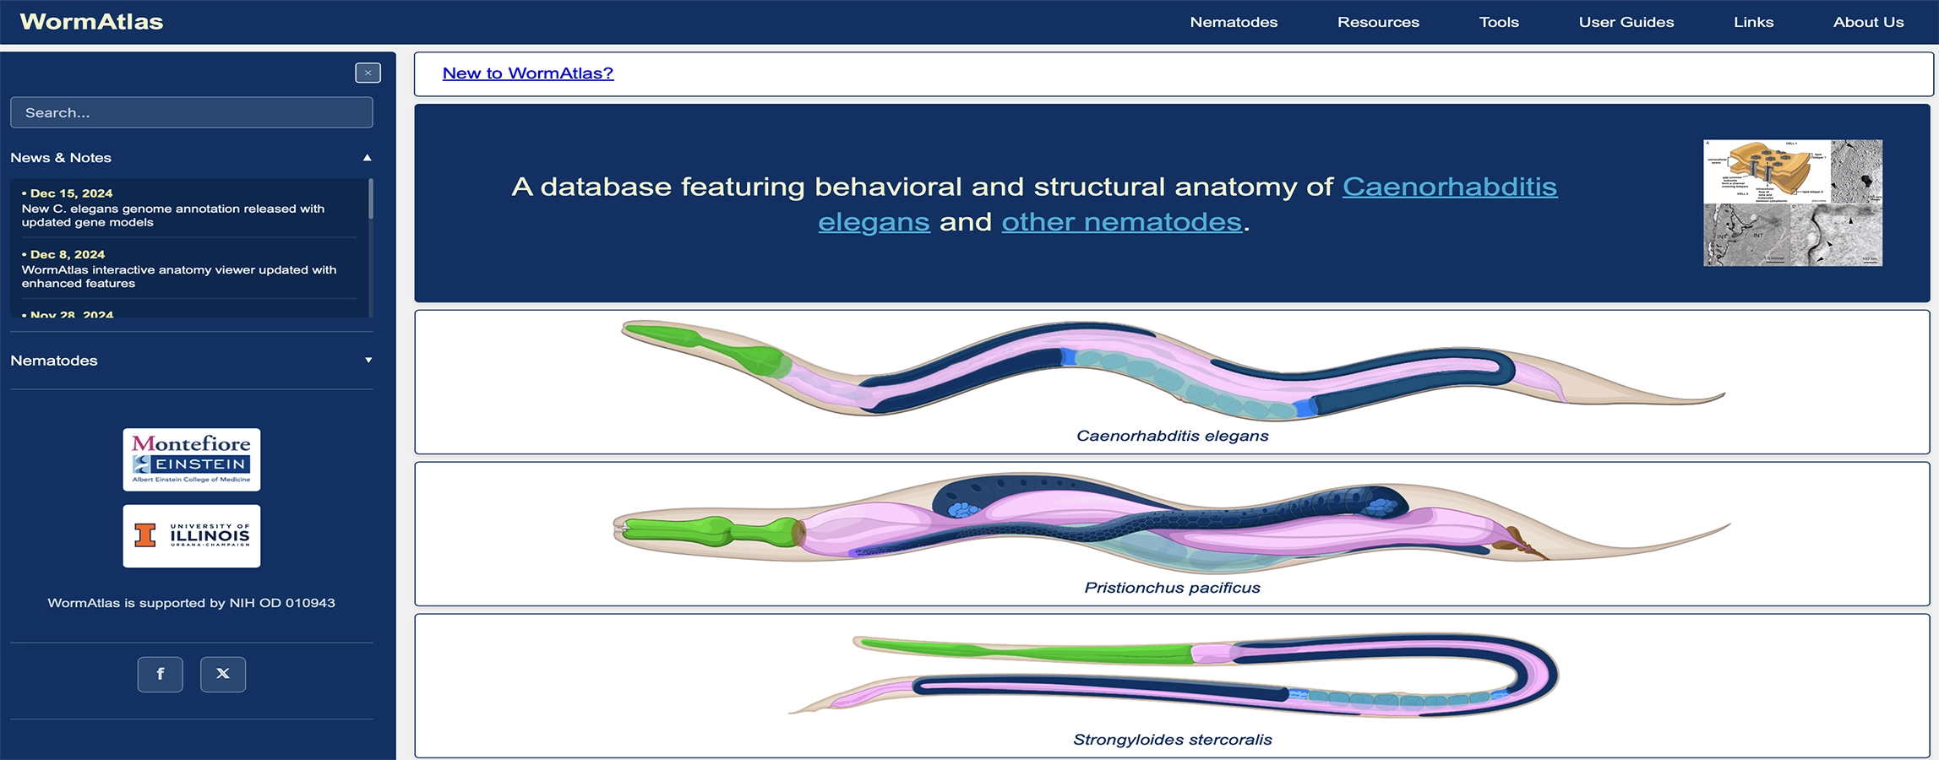Click the Caenorhabditis elegans caption
This screenshot has width=1939, height=760.
(1173, 436)
